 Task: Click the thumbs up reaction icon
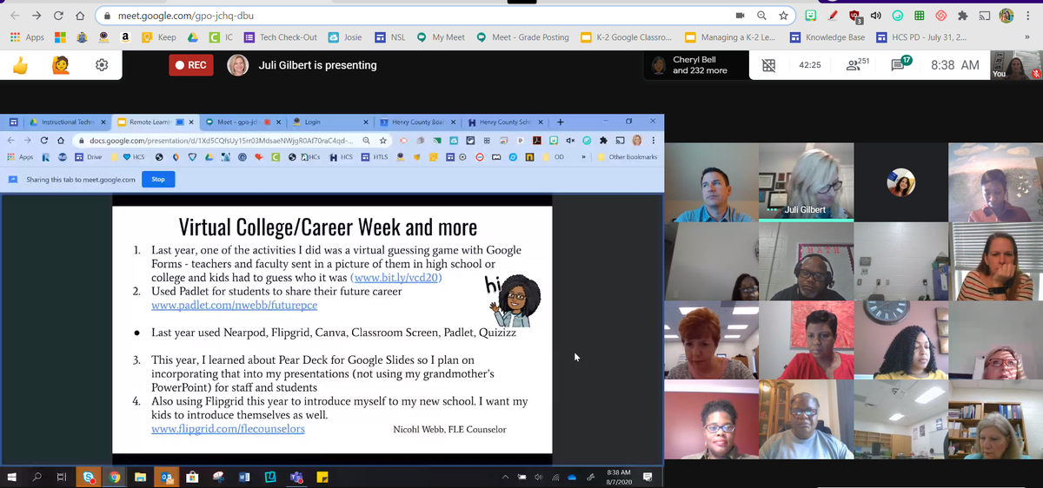pyautogui.click(x=21, y=65)
